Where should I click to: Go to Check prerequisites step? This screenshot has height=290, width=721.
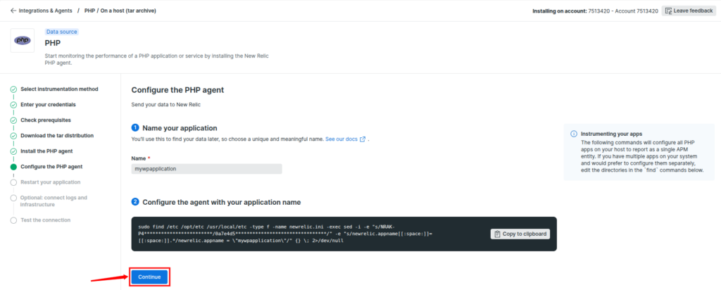pyautogui.click(x=46, y=120)
